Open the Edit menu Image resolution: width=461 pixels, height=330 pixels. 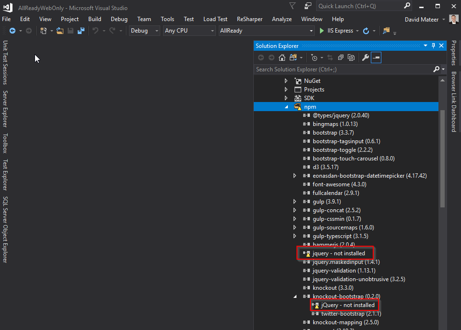click(x=25, y=19)
